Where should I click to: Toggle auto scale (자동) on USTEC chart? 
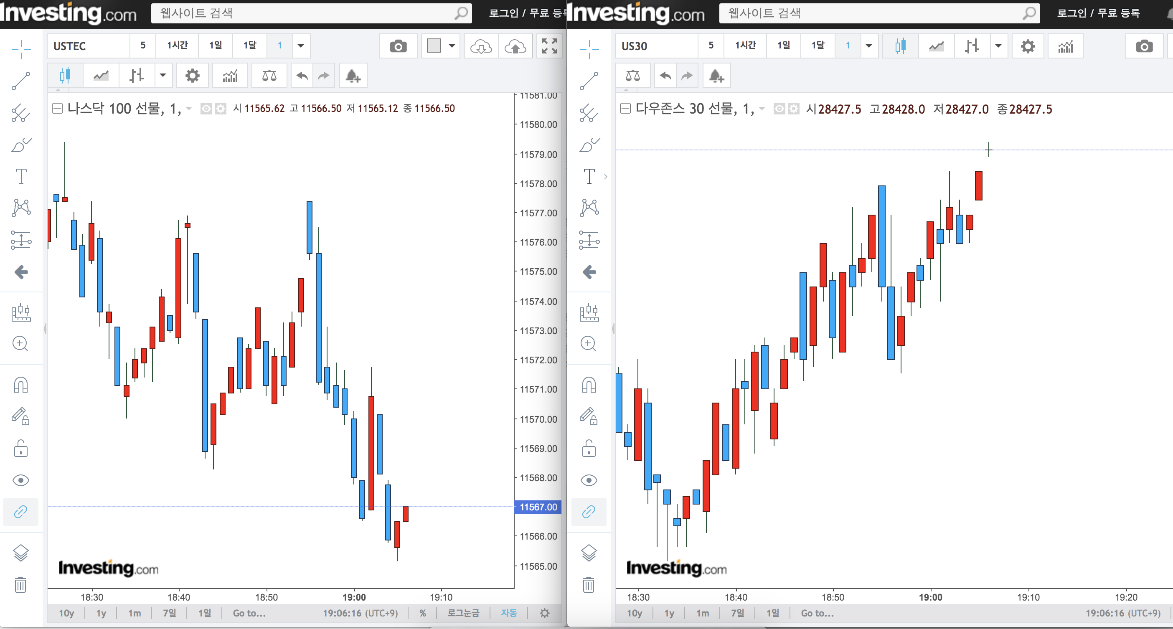tap(509, 613)
